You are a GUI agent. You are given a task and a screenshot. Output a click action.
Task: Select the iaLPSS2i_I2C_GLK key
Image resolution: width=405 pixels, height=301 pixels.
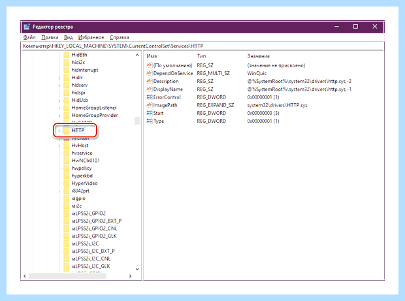(91, 266)
